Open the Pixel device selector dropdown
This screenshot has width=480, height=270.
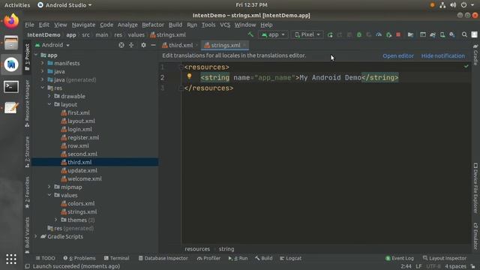click(x=307, y=35)
